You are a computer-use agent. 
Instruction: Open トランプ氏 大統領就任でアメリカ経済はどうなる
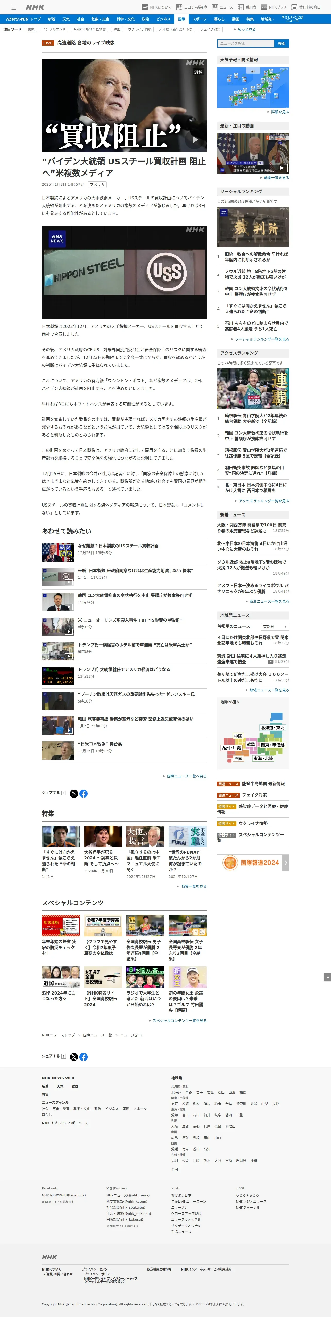pyautogui.click(x=124, y=669)
